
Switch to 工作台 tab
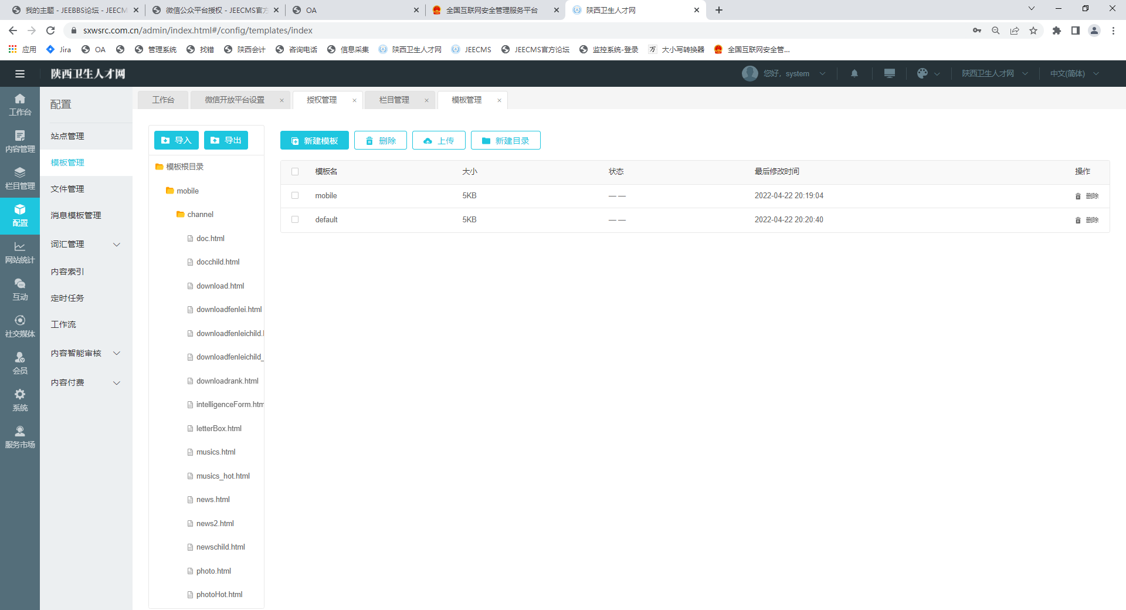point(163,100)
